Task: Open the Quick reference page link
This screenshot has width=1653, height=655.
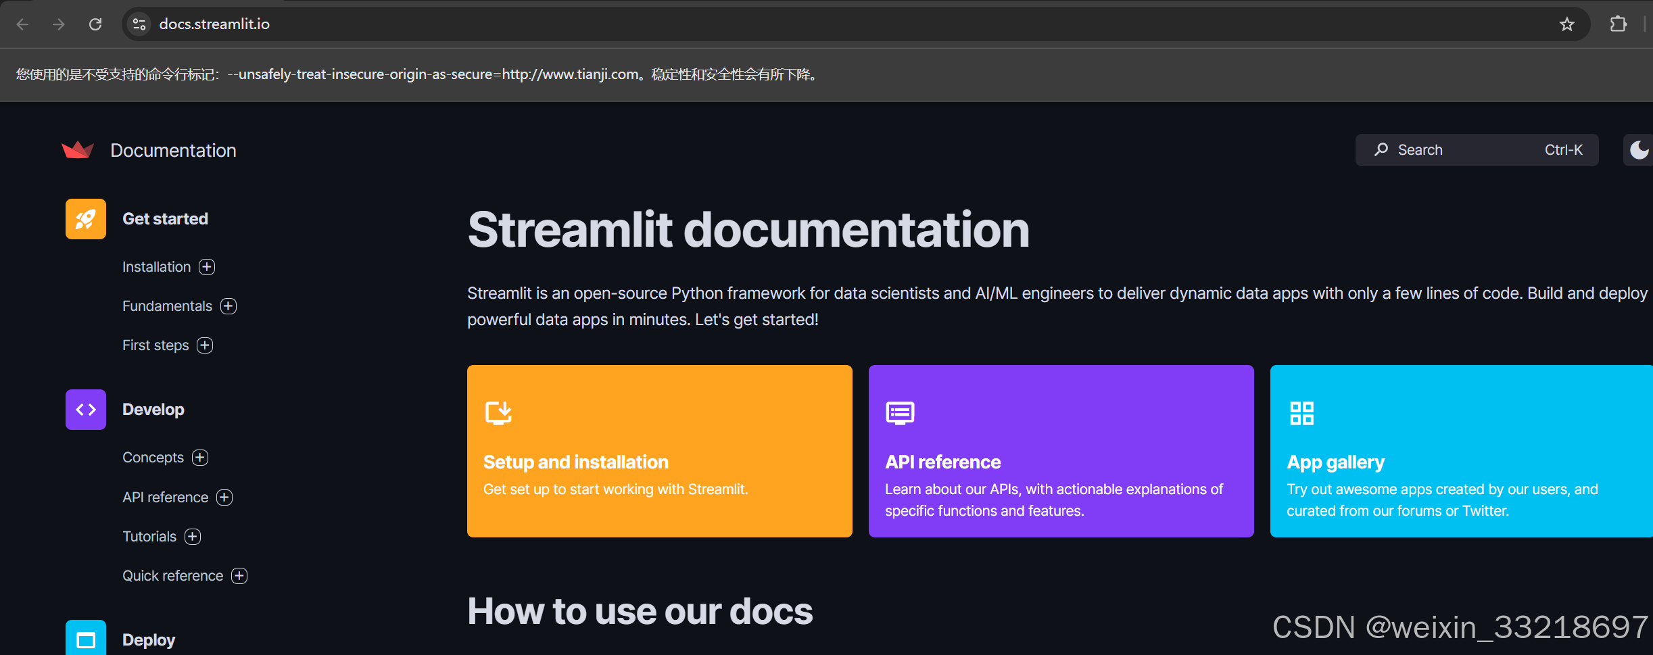Action: pyautogui.click(x=173, y=576)
